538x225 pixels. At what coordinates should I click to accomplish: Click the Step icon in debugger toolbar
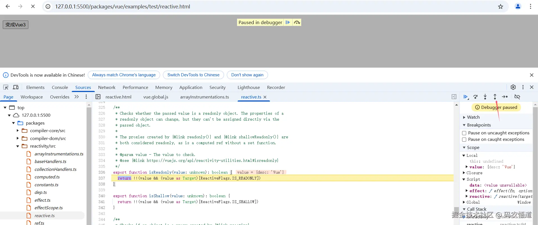(x=505, y=97)
